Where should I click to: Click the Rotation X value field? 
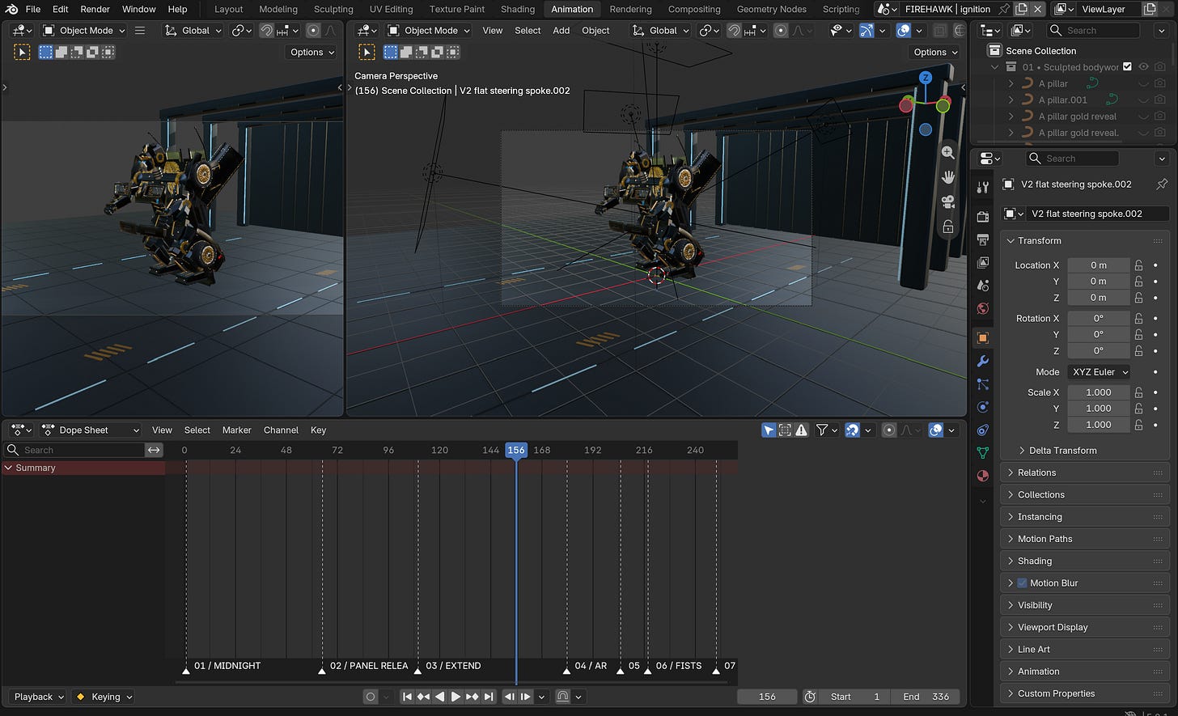[x=1099, y=319]
